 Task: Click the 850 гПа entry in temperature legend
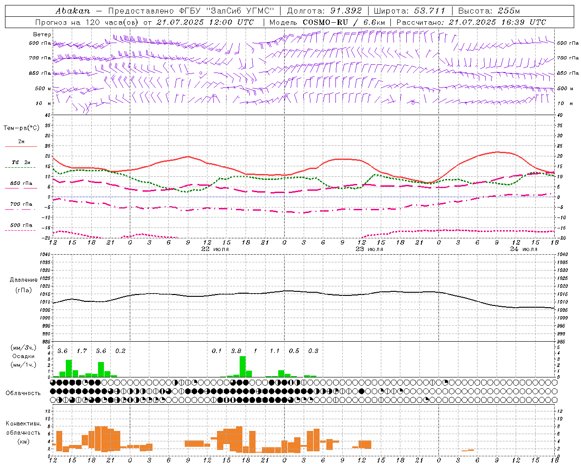21,184
